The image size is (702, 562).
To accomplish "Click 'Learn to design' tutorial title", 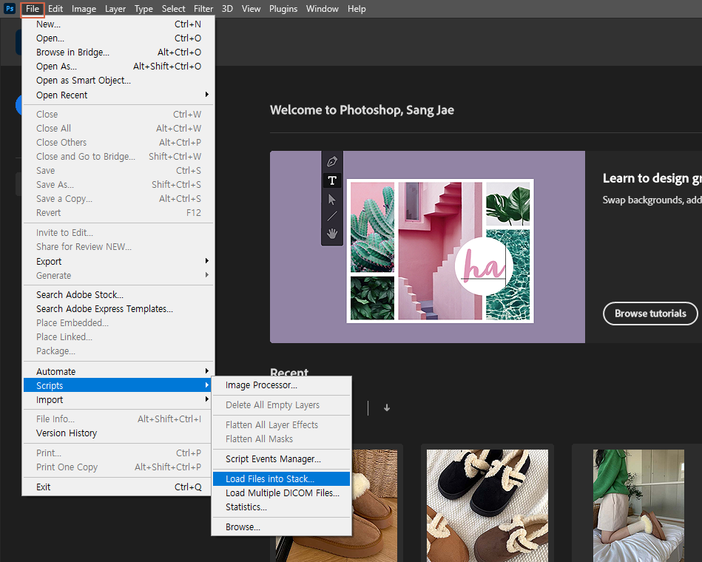I will [652, 178].
